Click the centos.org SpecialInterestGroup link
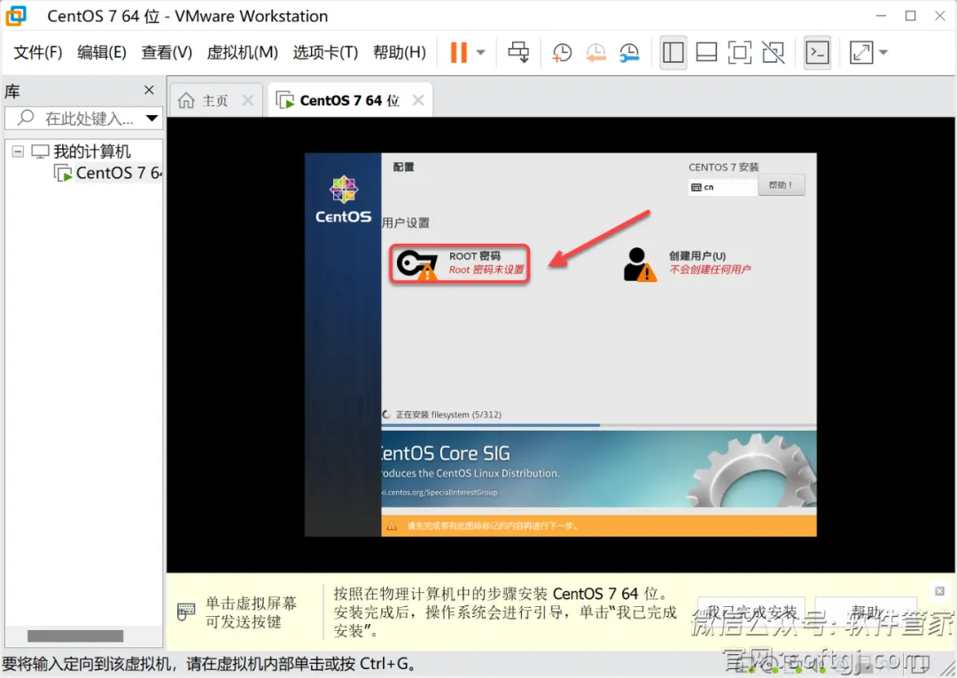This screenshot has width=957, height=678. pos(440,493)
